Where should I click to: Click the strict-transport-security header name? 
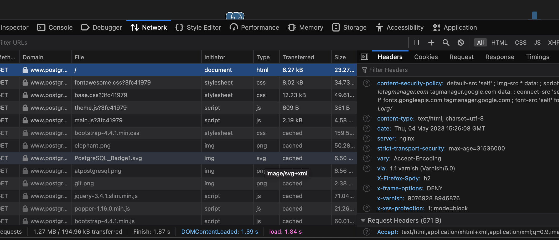click(411, 149)
